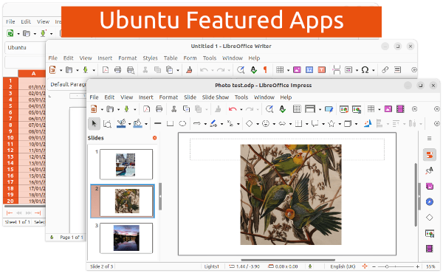Open the sidebar settings hamburger menu in Impress

[x=430, y=138]
